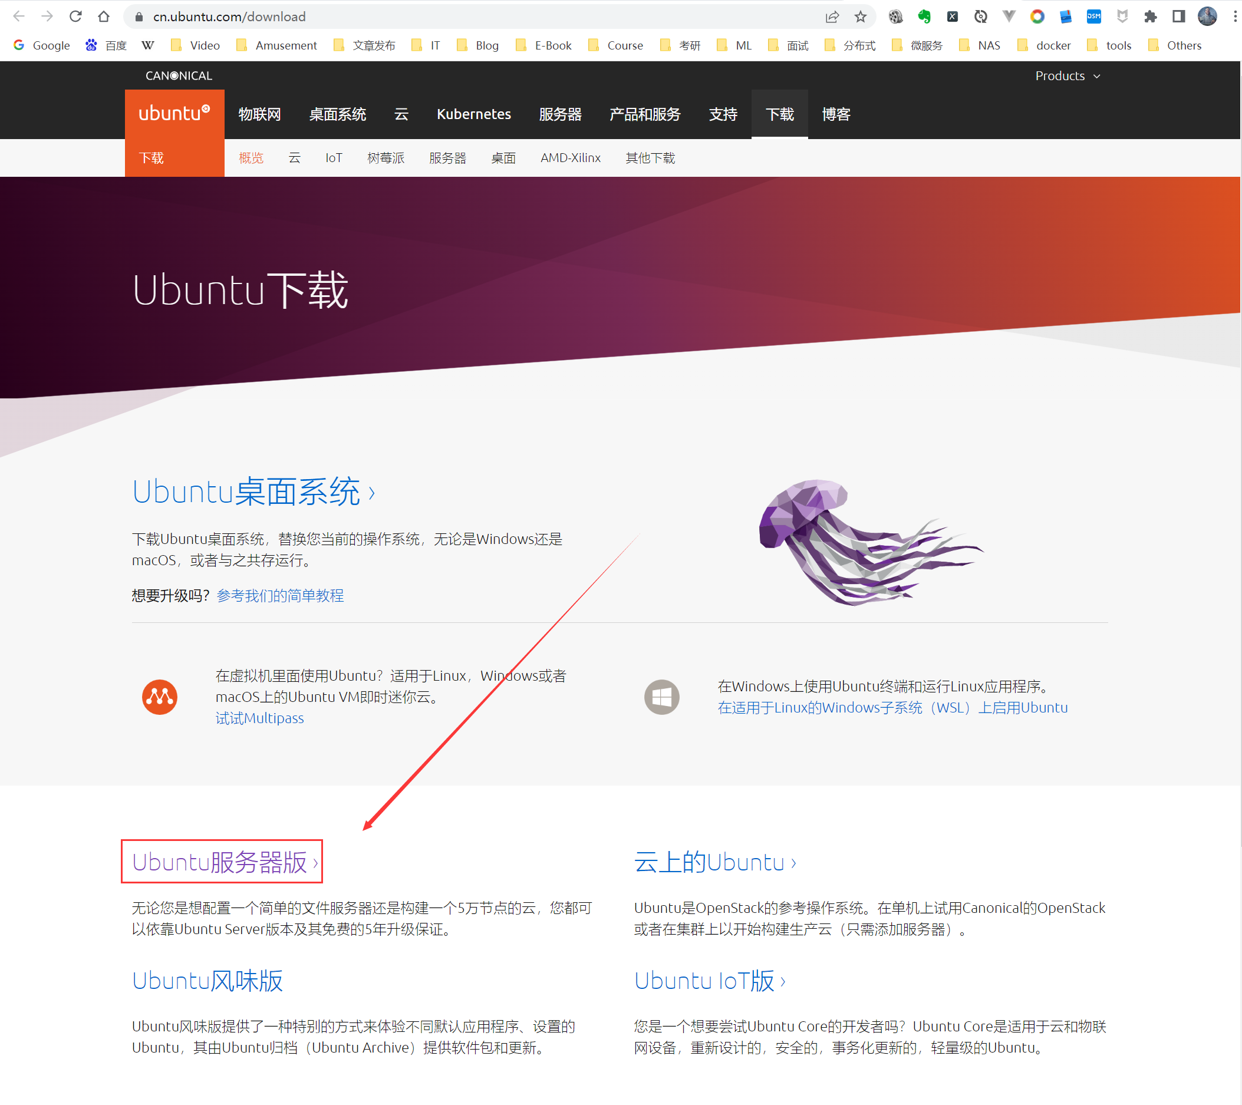Bookmark this page with the star icon
The height and width of the screenshot is (1105, 1242).
pos(861,17)
